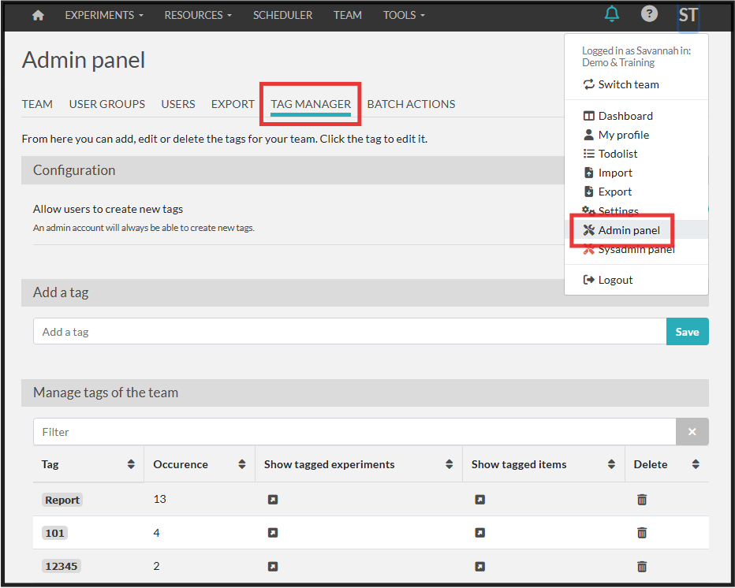The height and width of the screenshot is (588, 735).
Task: Clear the tag filter with X button
Action: pos(692,432)
